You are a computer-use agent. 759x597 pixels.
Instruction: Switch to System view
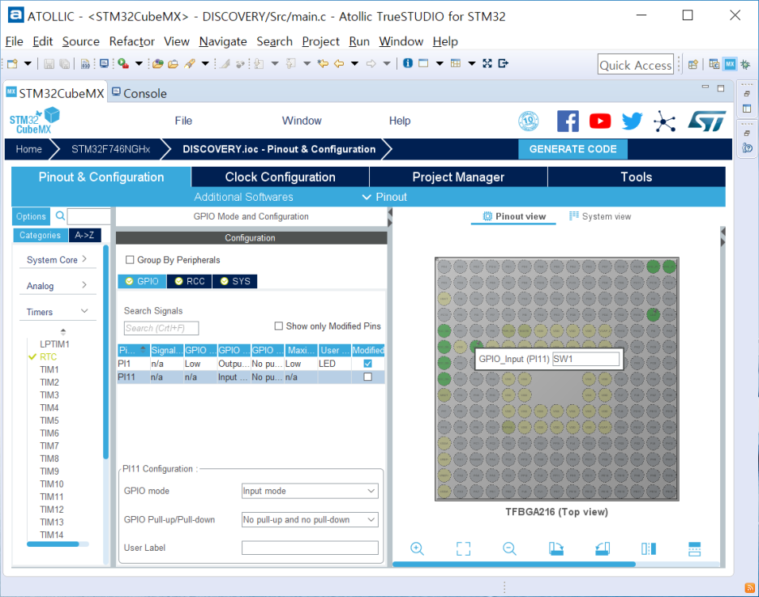coord(600,216)
